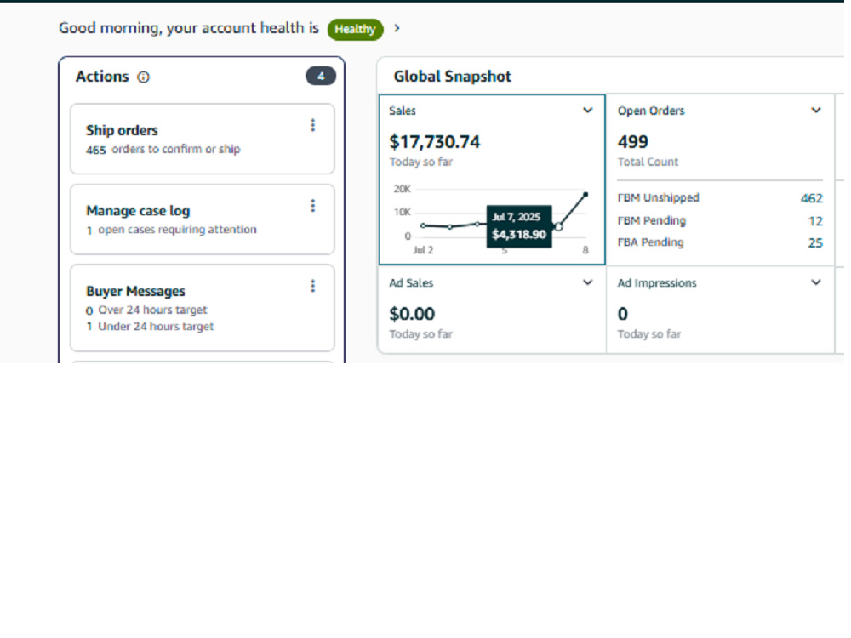Click the Jul 7 sales data point

pos(558,227)
